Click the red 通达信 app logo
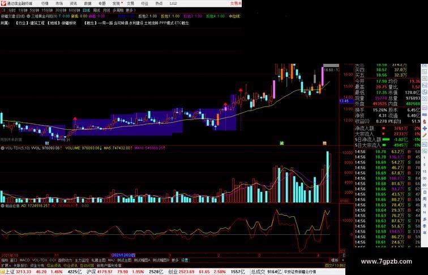The width and height of the screenshot is (428, 275). (x=3, y=3)
